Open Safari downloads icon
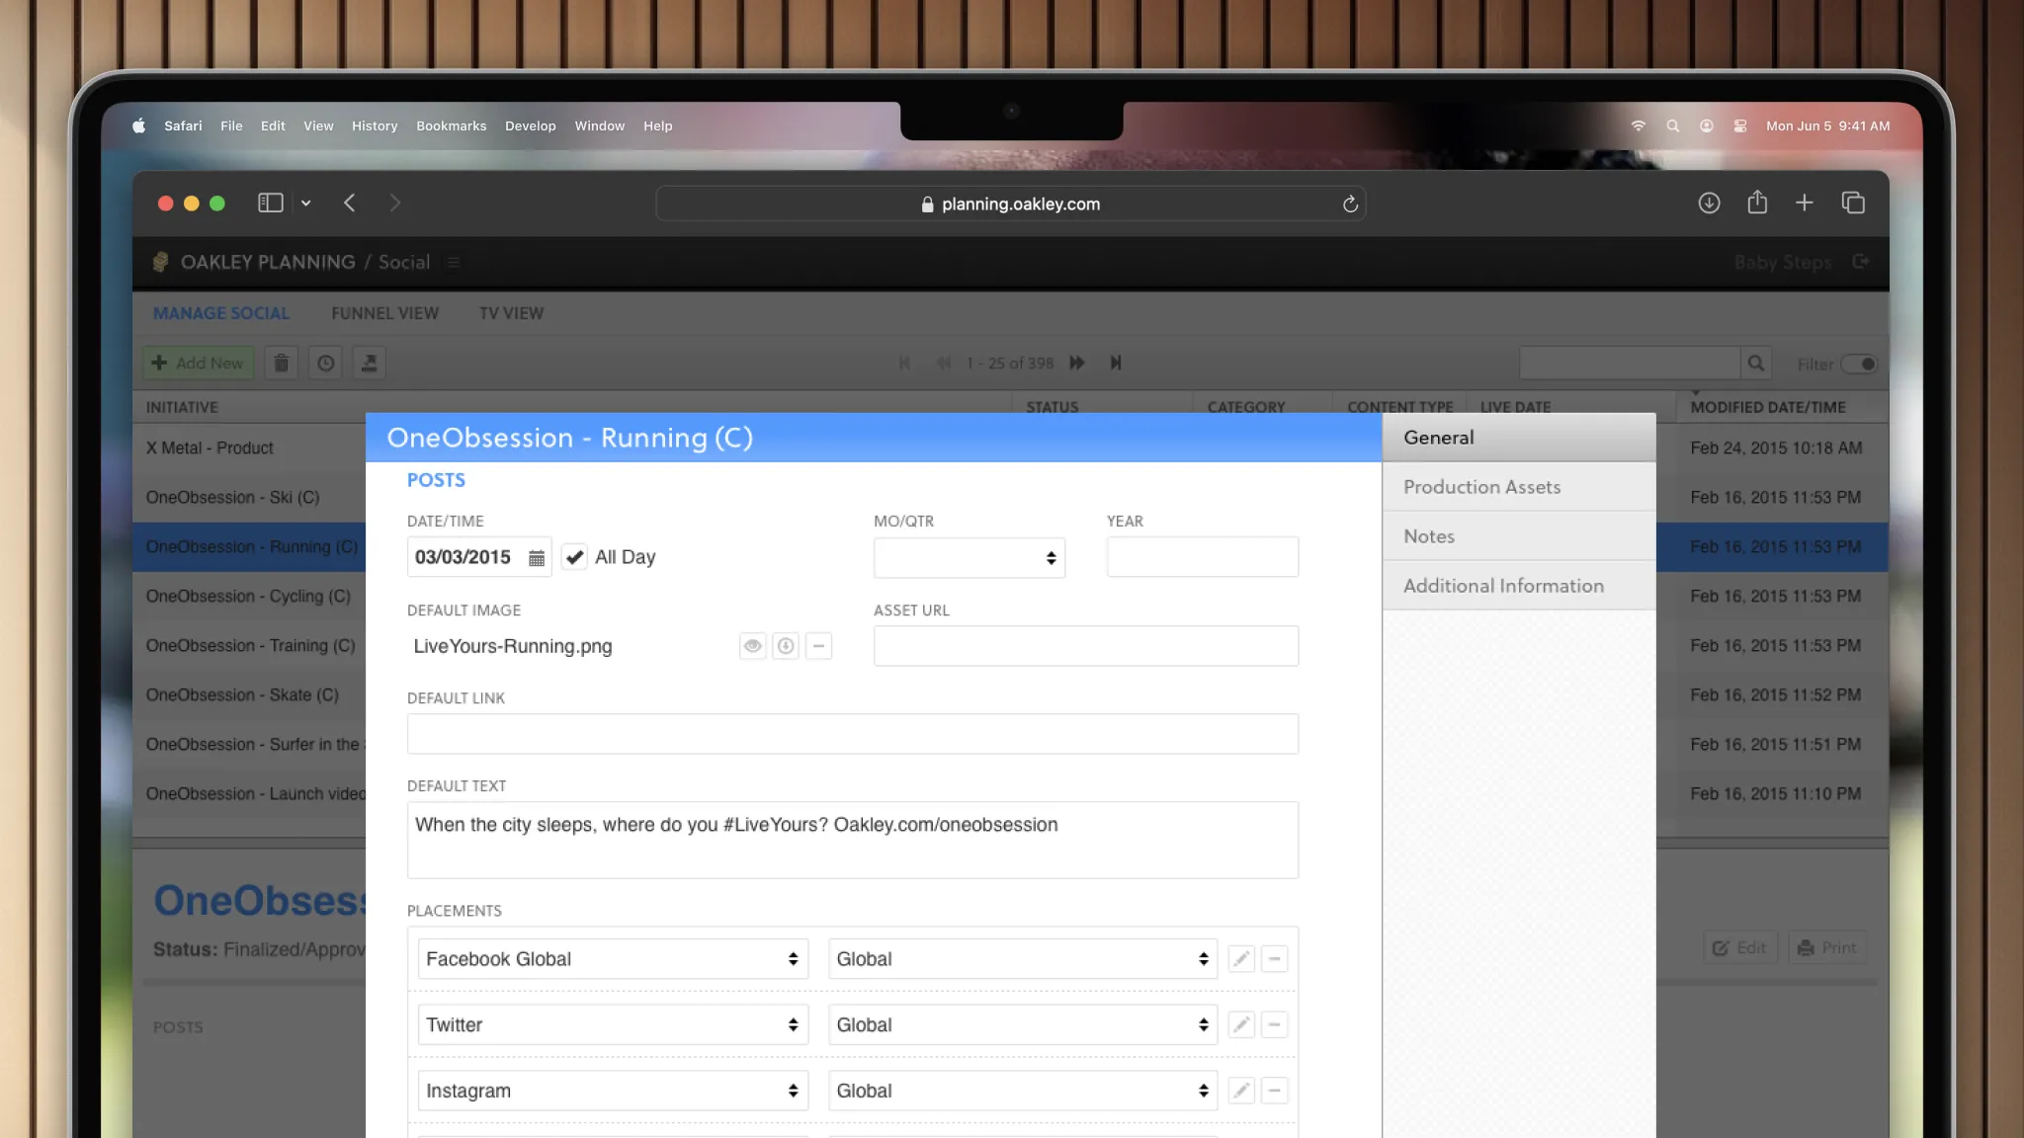The width and height of the screenshot is (2024, 1138). coord(1709,203)
